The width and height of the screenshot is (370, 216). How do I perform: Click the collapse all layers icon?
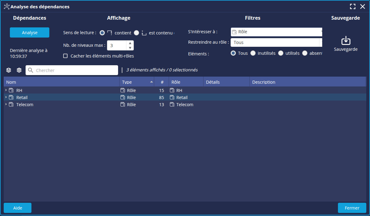(19, 70)
